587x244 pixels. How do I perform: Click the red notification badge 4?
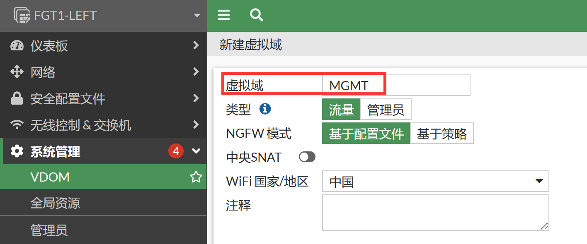176,151
